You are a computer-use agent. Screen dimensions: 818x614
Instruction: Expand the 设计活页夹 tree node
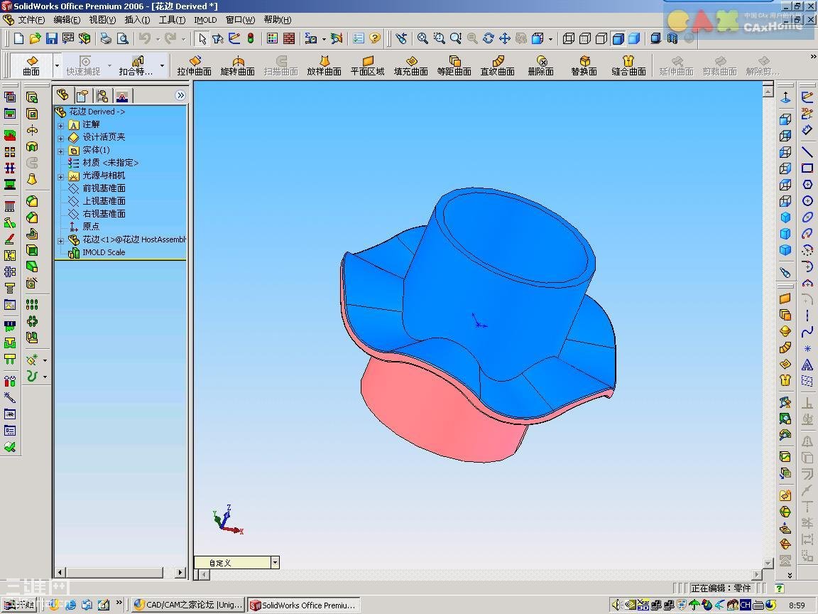click(x=60, y=139)
